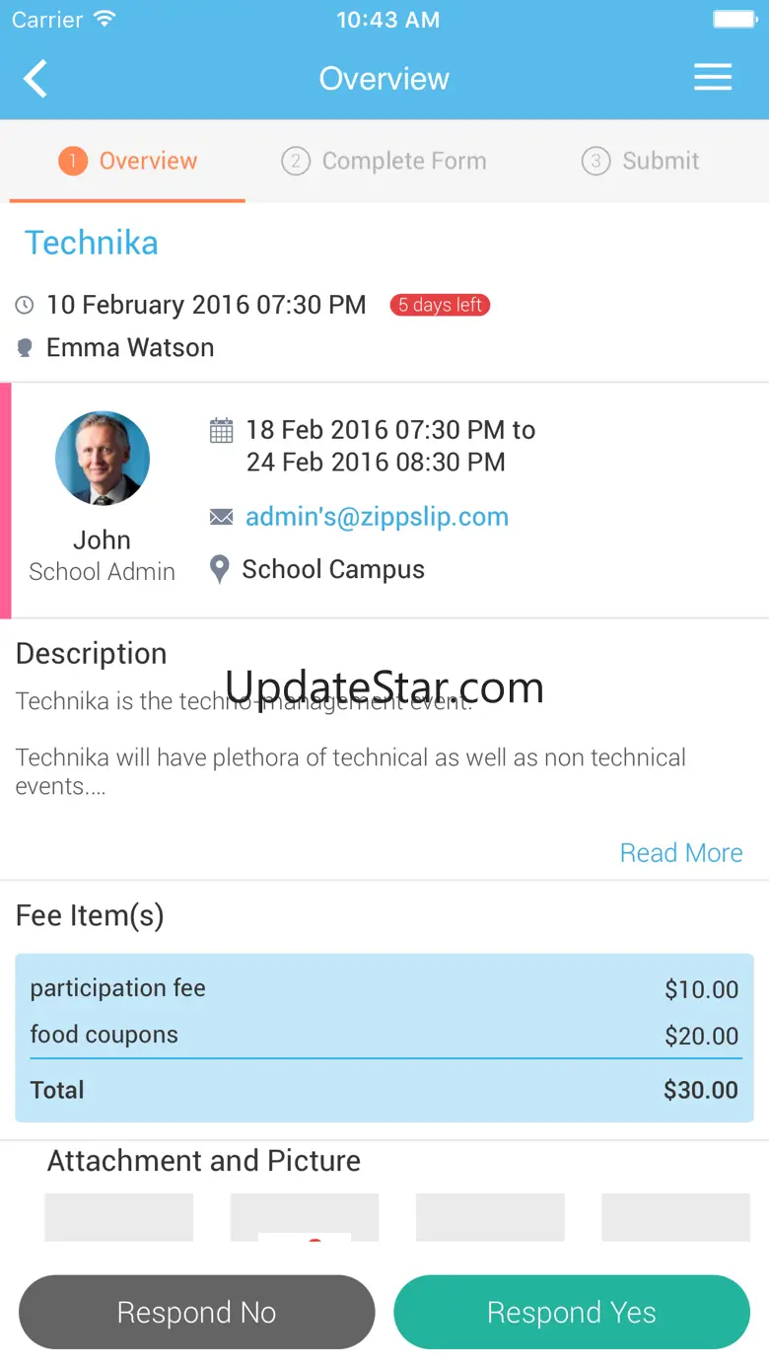The image size is (769, 1368).
Task: Click the clock icon beside event date
Action: coord(25,306)
